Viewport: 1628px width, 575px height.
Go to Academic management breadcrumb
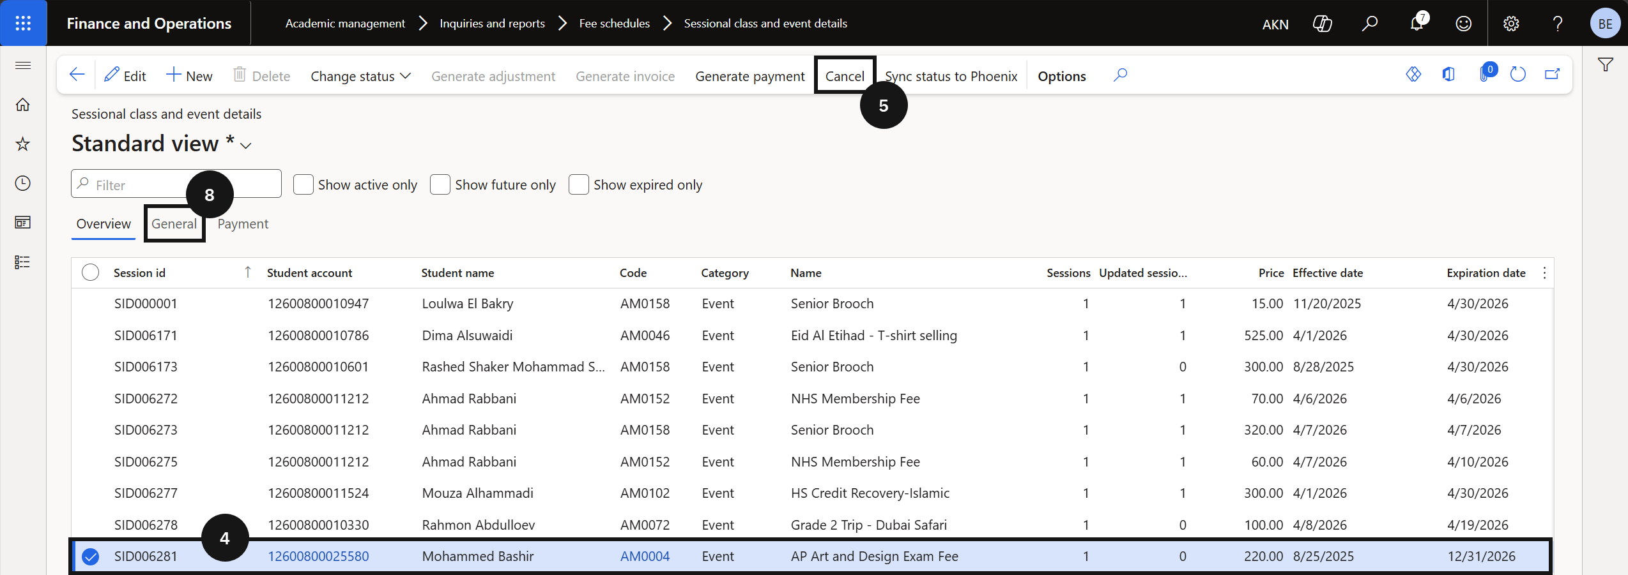tap(345, 24)
